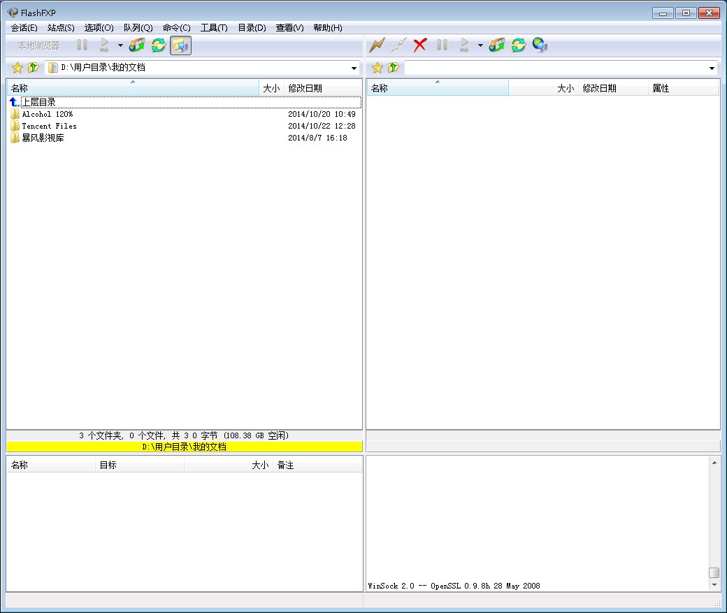Click the folder icon beside Alcohol 120%

[x=15, y=114]
